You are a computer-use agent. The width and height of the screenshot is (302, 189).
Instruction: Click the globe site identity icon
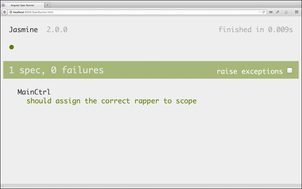point(11,12)
